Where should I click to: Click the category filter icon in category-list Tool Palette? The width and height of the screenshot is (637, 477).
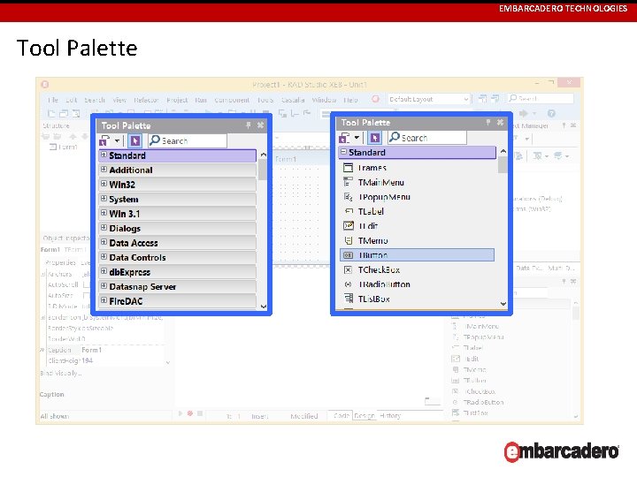[x=104, y=140]
